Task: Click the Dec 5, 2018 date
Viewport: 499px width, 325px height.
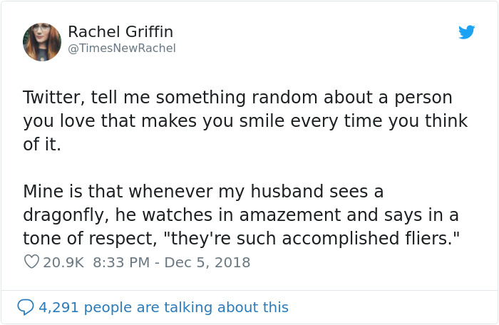Action: (x=207, y=262)
